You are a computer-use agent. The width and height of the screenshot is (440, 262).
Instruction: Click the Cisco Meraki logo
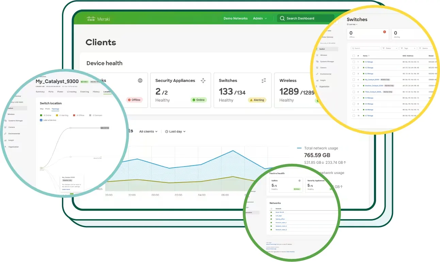[x=97, y=19]
